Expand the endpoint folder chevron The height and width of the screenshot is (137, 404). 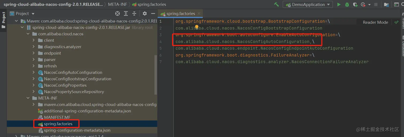(34, 53)
